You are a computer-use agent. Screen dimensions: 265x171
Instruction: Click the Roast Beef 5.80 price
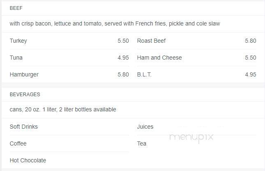pos(251,41)
